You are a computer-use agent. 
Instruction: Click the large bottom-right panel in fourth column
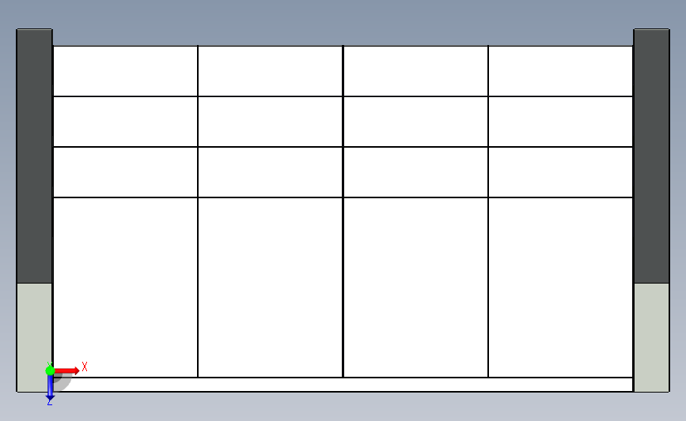[x=560, y=287]
